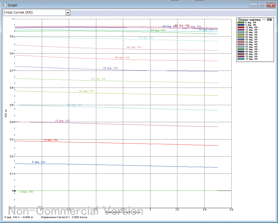Select the '20 deg. KN' curve label on graph

point(74,105)
